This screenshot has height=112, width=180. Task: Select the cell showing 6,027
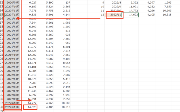coord(28,2)
